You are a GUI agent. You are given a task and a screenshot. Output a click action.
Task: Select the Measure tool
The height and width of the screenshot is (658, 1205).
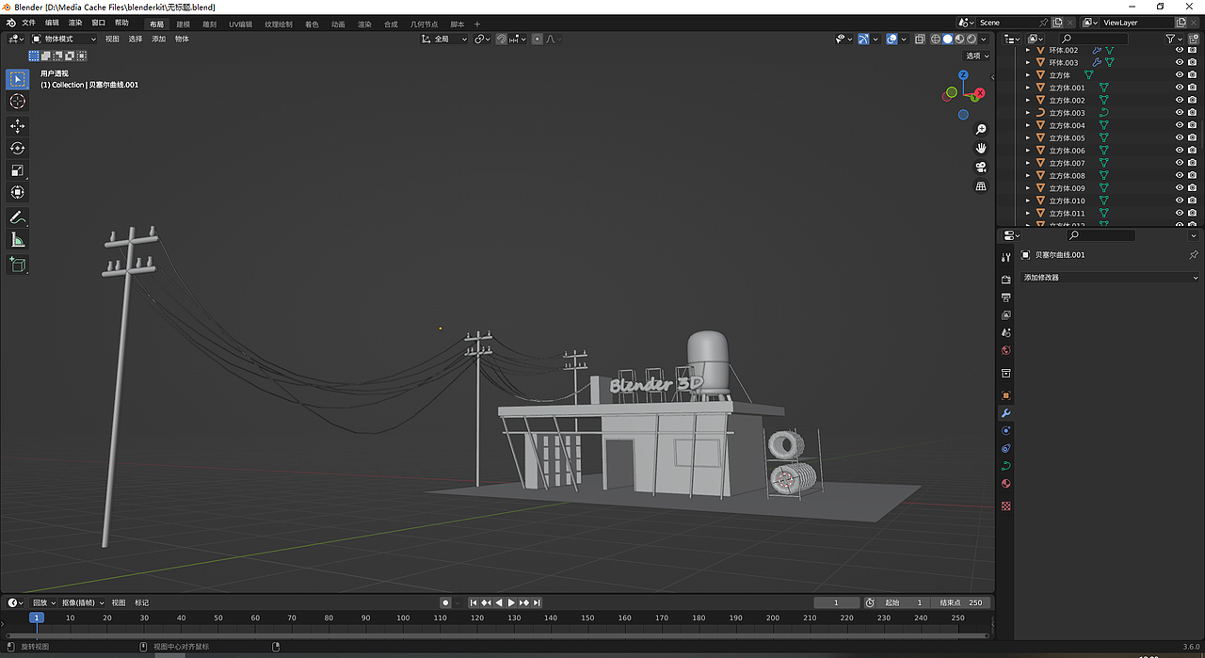coord(17,240)
